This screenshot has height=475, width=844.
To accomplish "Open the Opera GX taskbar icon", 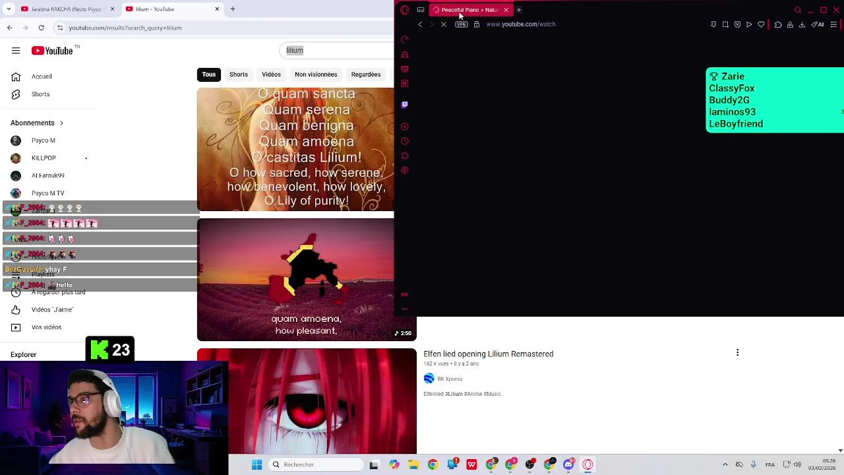I will [x=588, y=464].
